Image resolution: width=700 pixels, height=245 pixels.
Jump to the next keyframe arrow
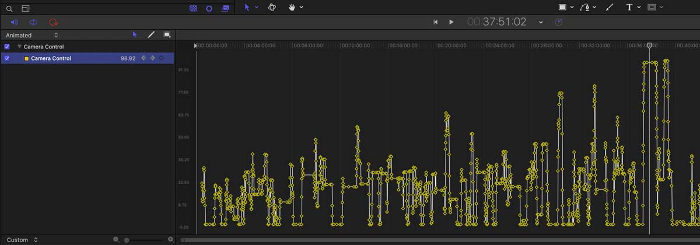[153, 58]
